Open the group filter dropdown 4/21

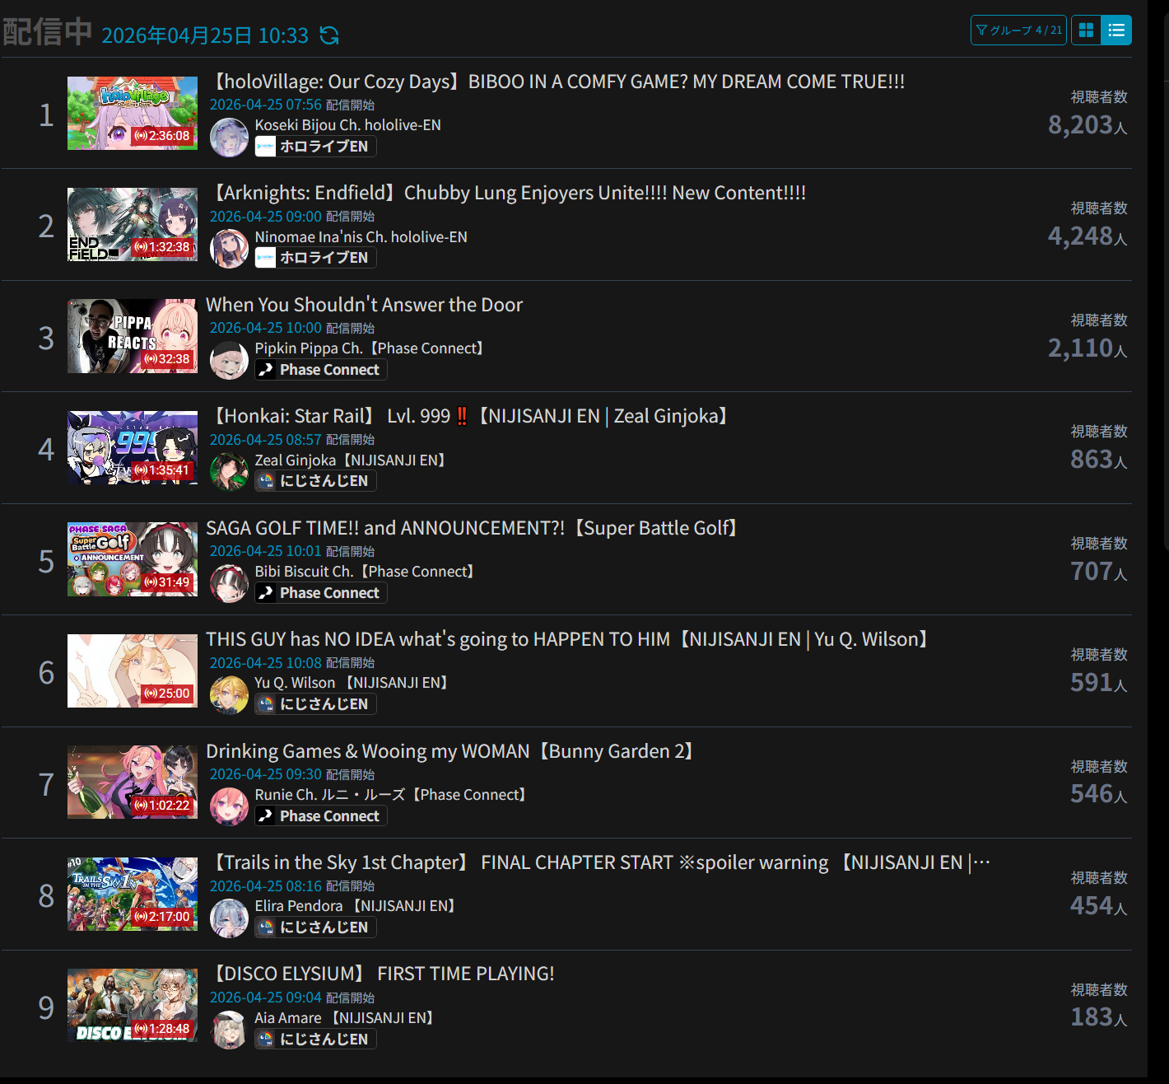(x=1018, y=30)
